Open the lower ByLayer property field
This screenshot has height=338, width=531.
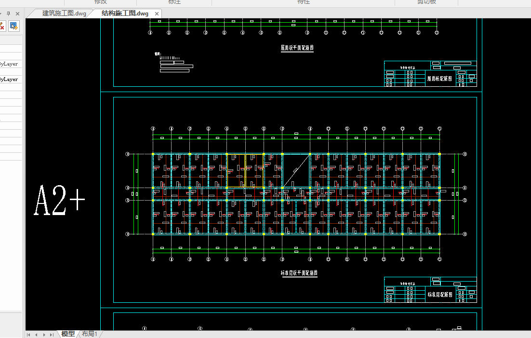tap(11, 80)
